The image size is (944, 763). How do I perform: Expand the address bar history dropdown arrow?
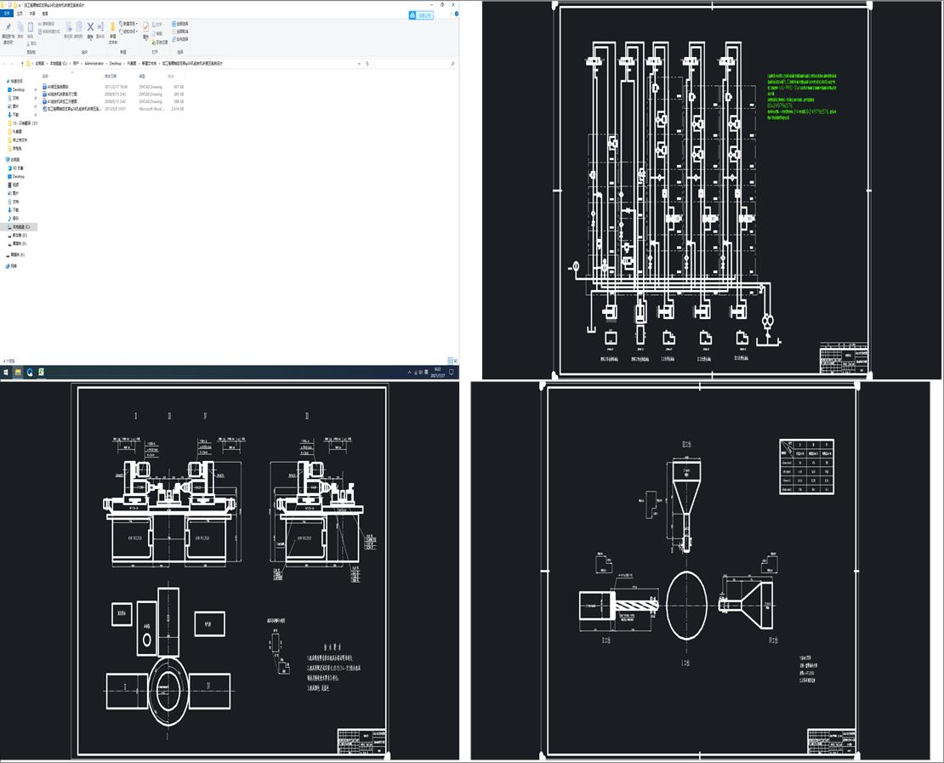pos(360,63)
